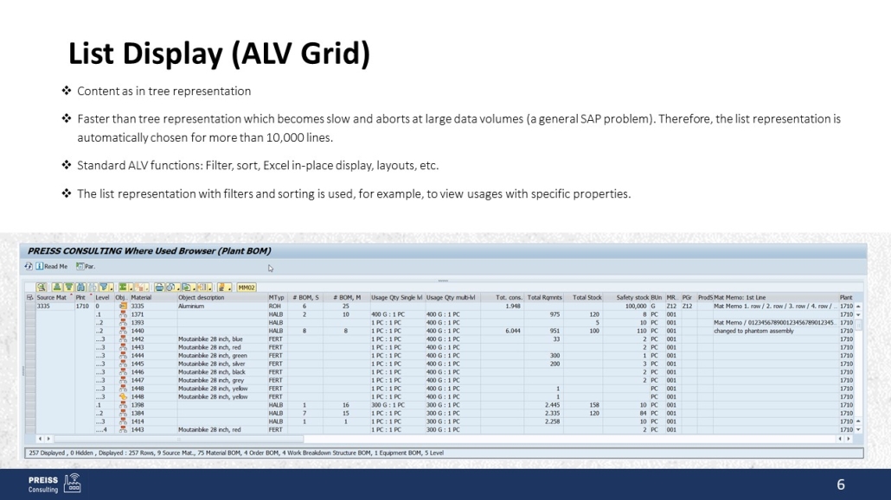Select the row marker for material 1393
891x500 pixels.
29,323
